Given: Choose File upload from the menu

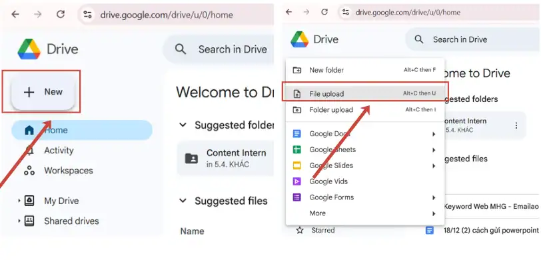Looking at the screenshot, I should click(365, 93).
